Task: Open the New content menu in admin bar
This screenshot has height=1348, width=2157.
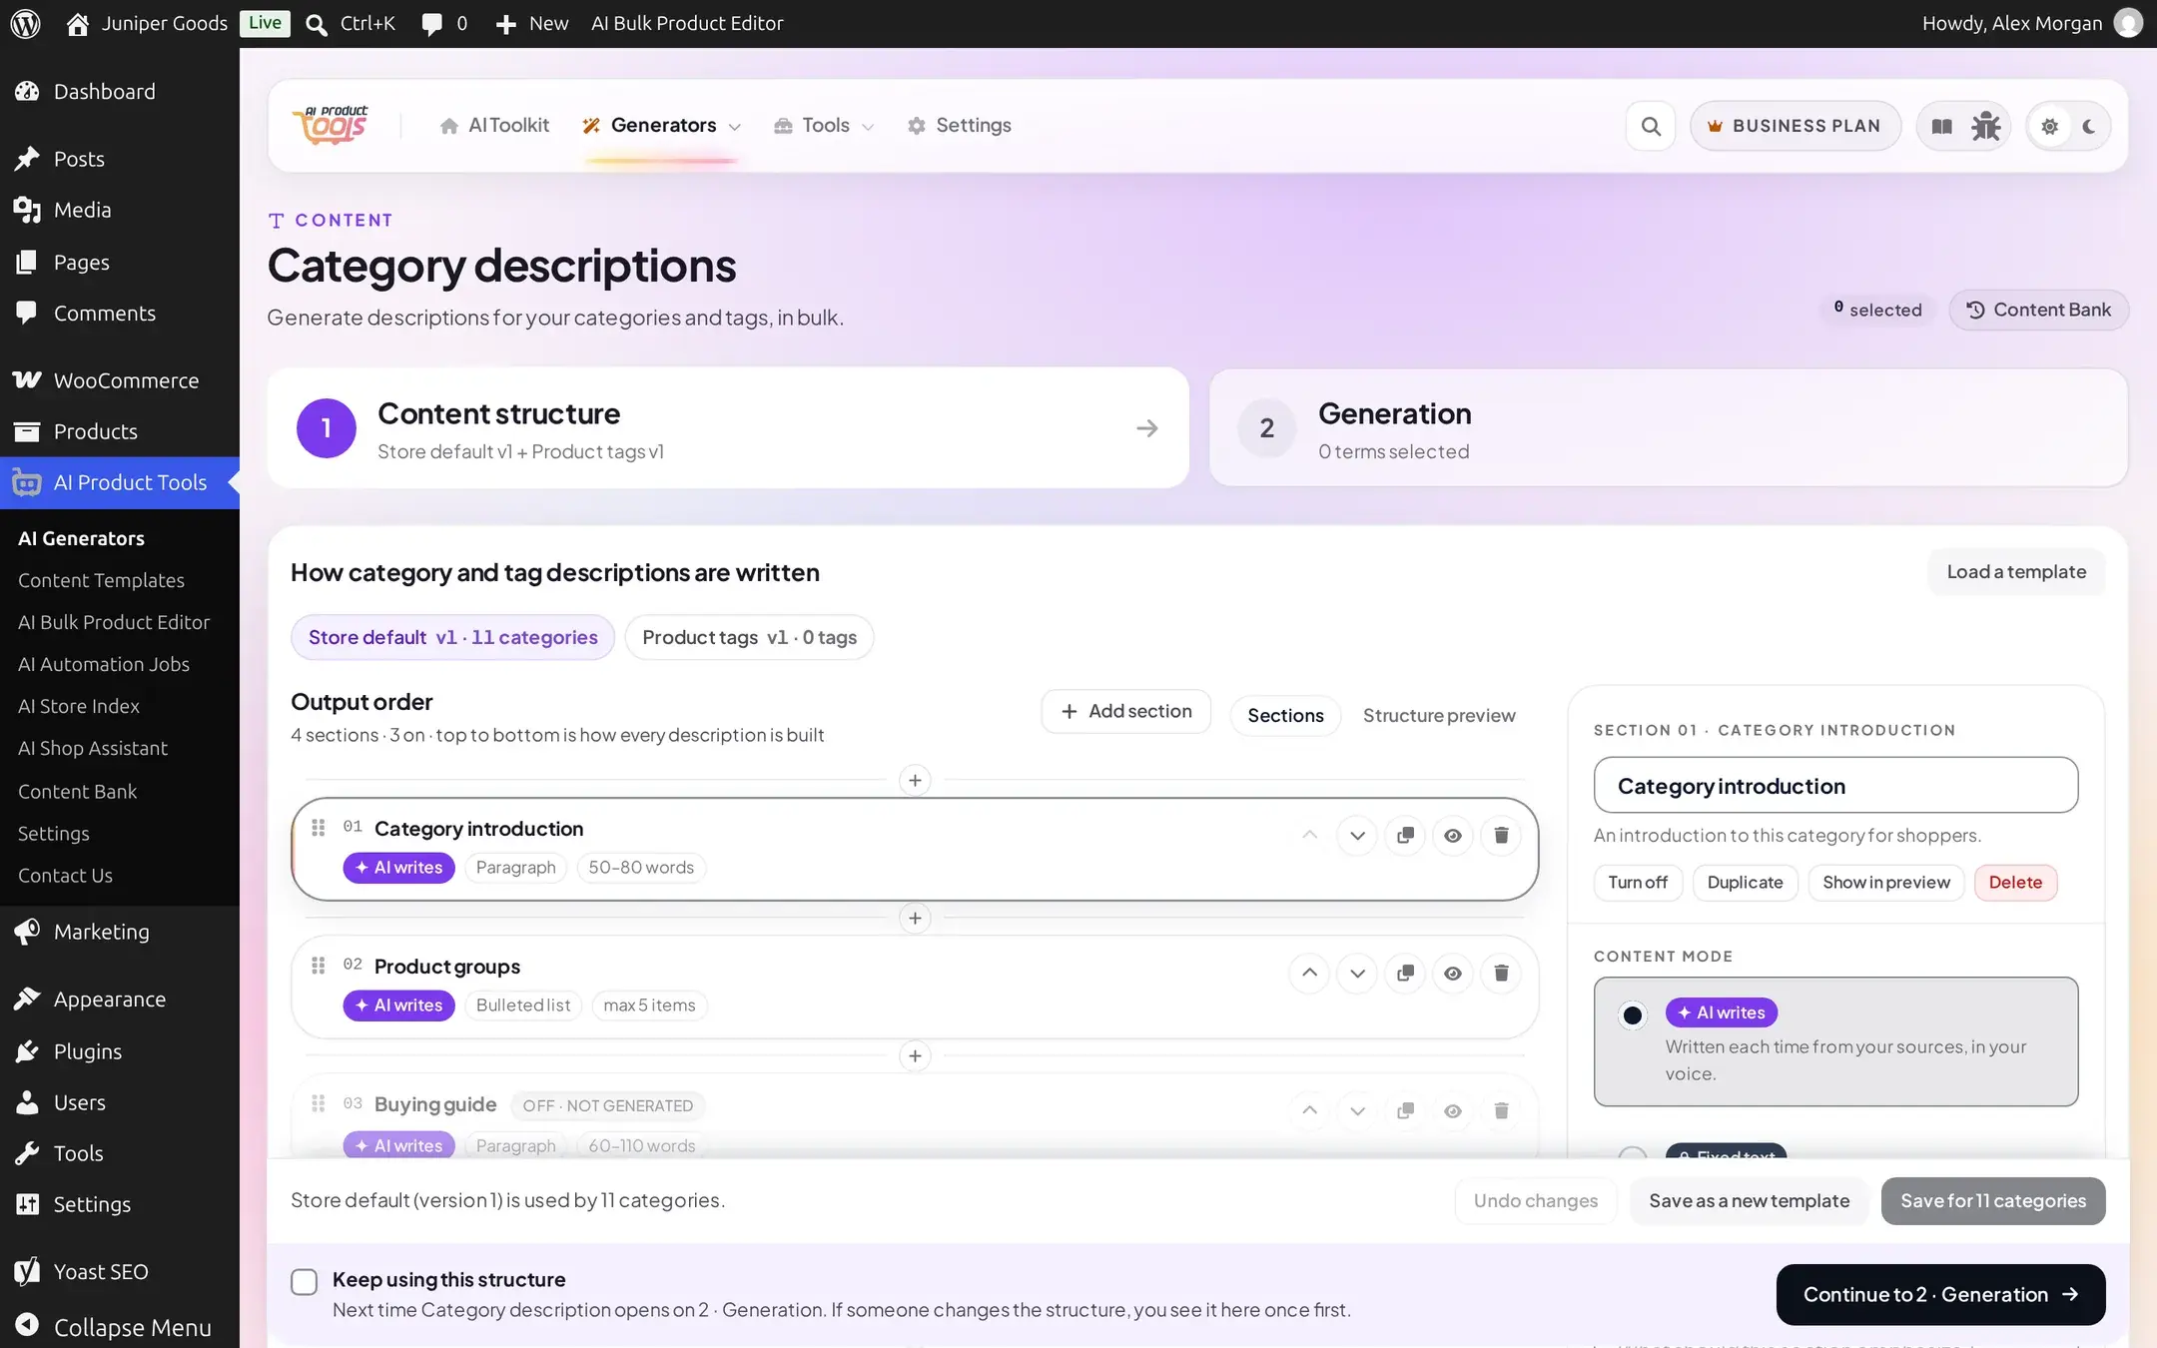Action: click(532, 23)
